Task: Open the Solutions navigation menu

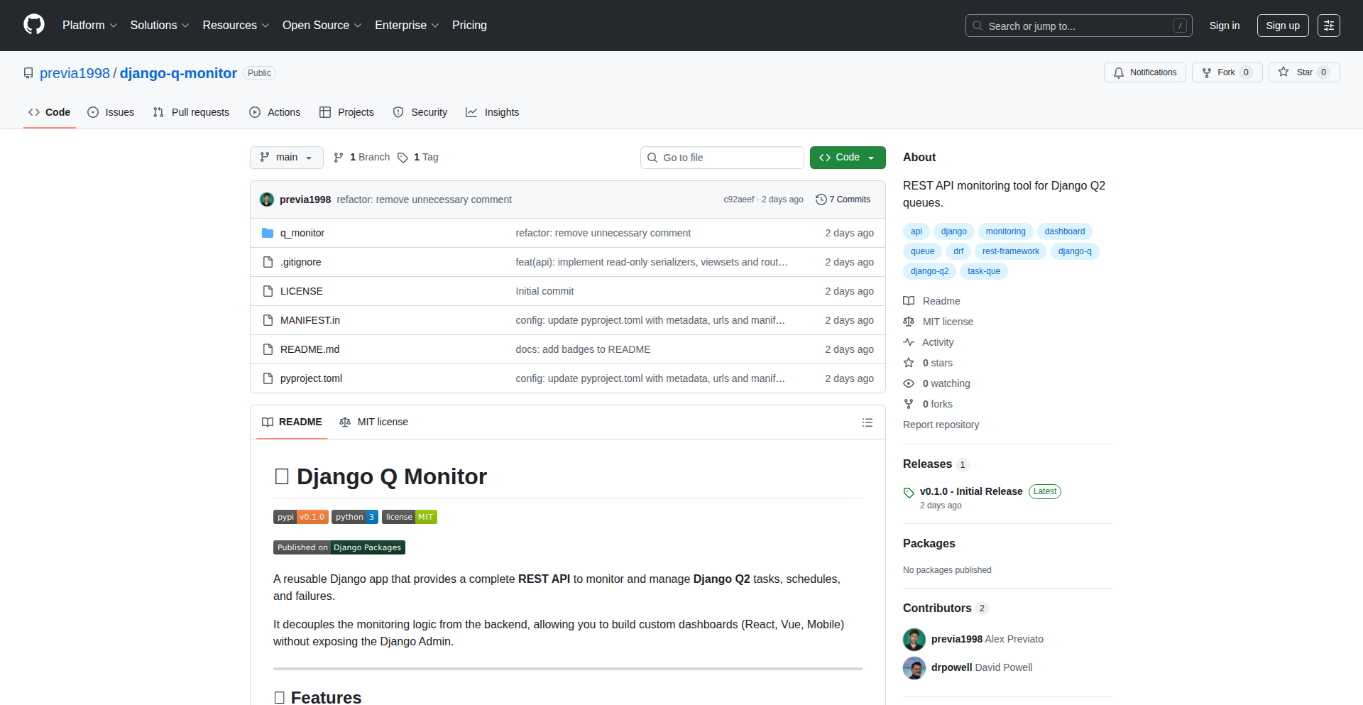Action: point(159,26)
